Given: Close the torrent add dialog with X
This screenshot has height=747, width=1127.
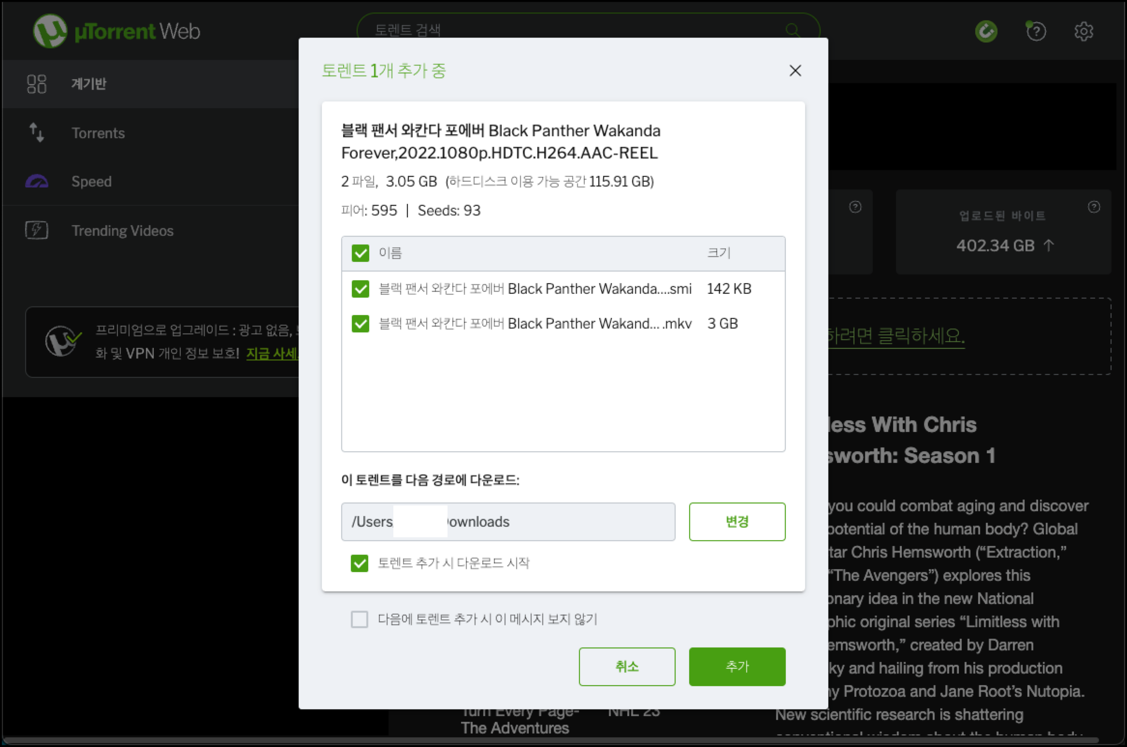Looking at the screenshot, I should (x=795, y=71).
